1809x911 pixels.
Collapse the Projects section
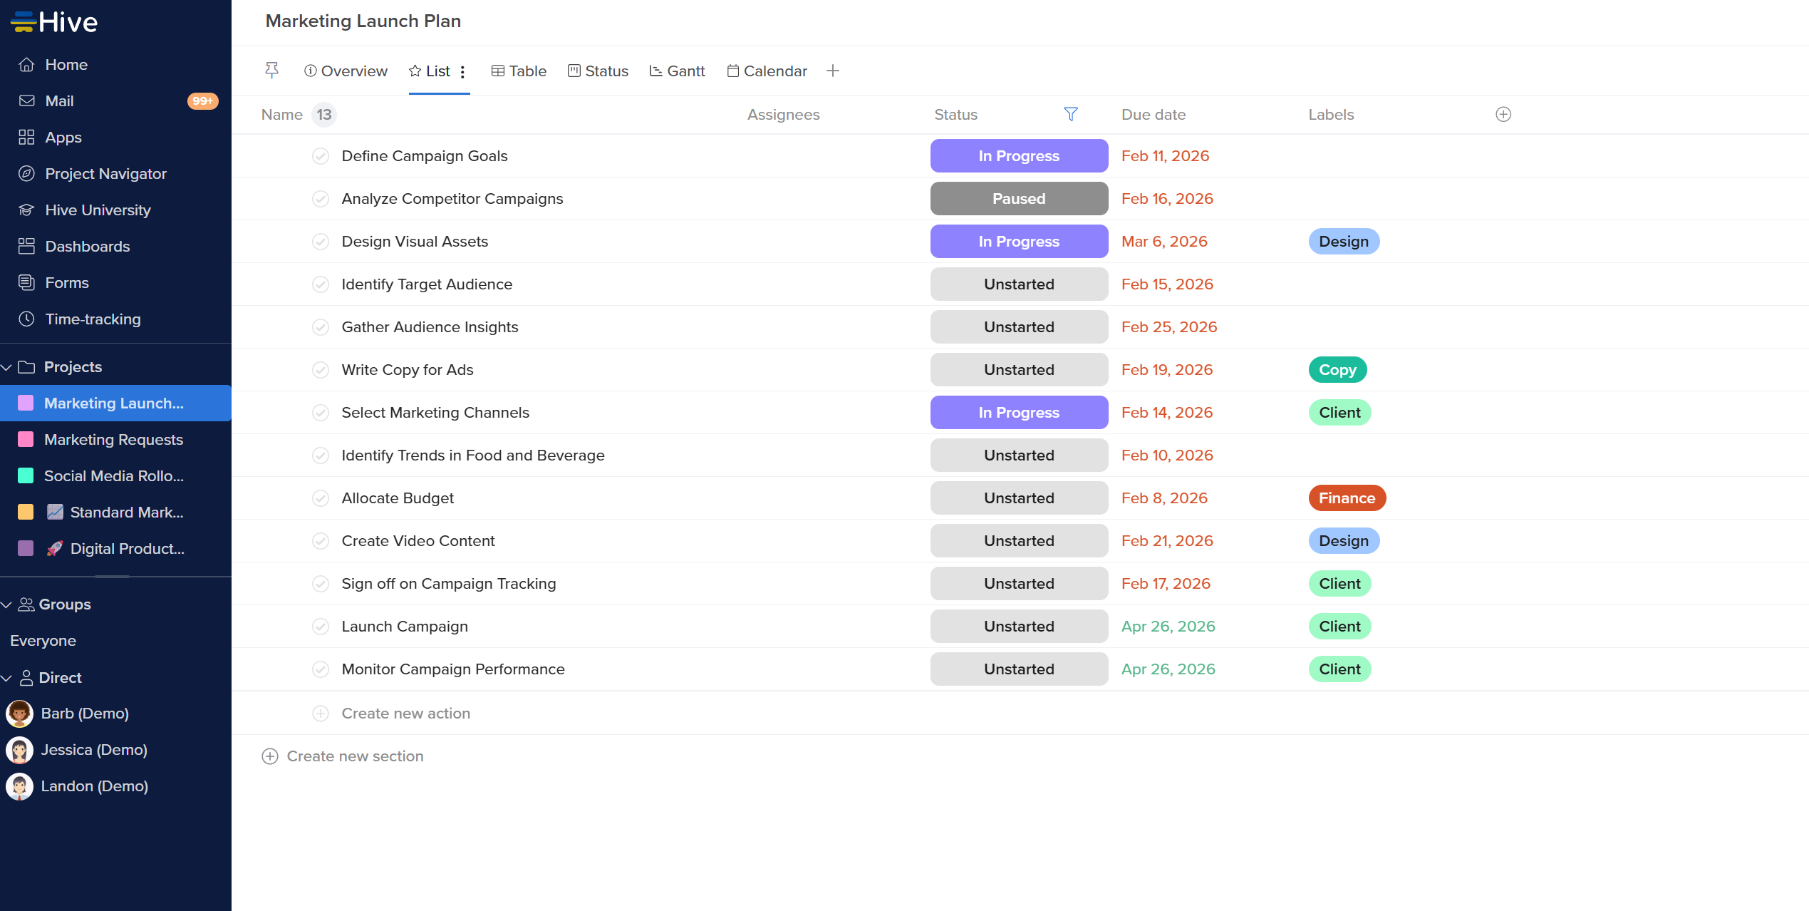click(x=7, y=366)
